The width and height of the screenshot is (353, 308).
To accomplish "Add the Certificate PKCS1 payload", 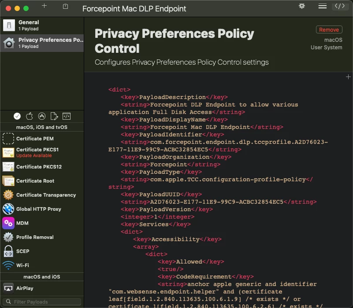I will click(x=42, y=152).
